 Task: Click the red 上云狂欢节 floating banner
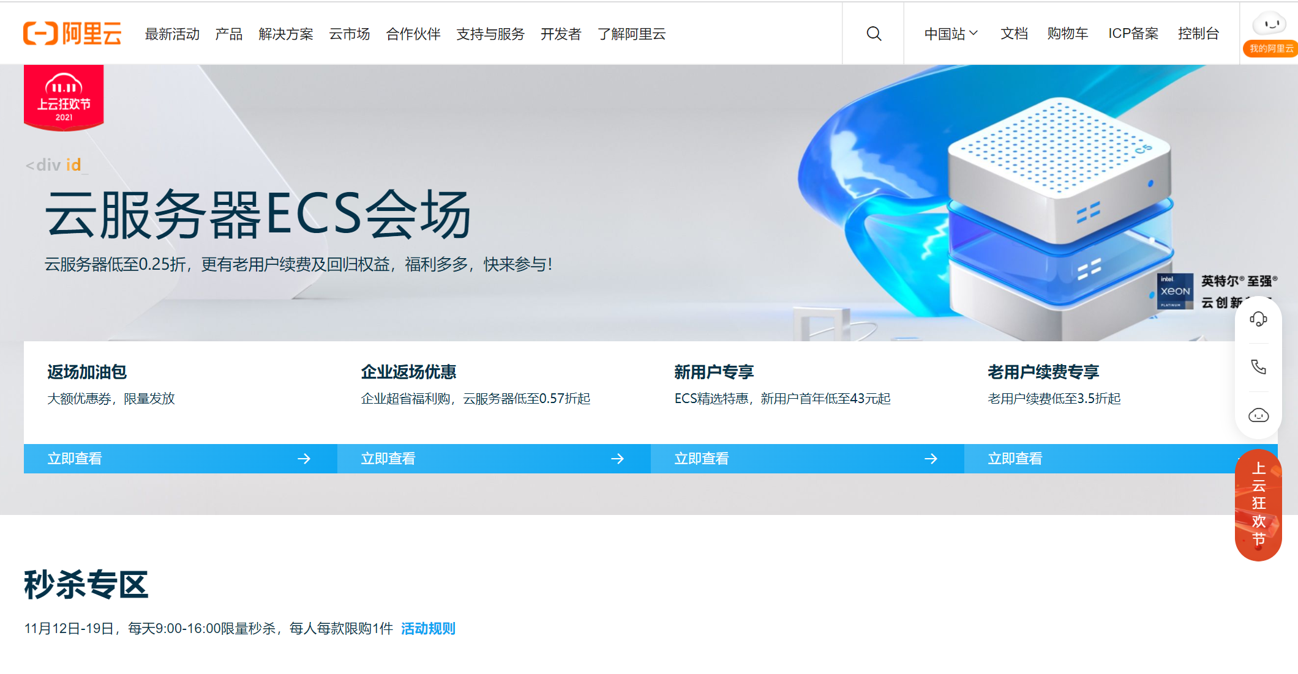(x=1258, y=505)
